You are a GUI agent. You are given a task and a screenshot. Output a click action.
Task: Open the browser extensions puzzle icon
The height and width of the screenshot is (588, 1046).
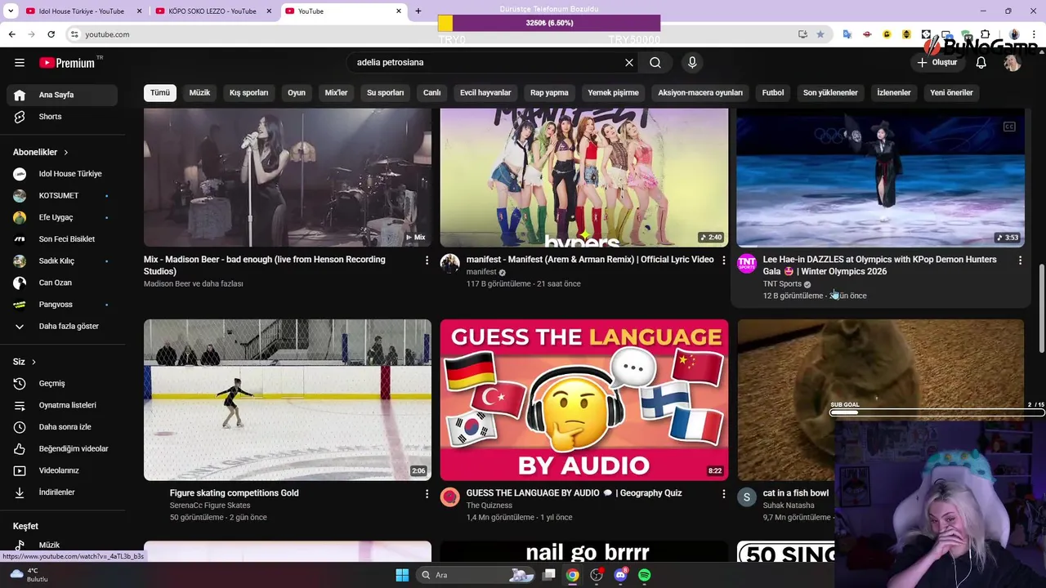pyautogui.click(x=986, y=34)
